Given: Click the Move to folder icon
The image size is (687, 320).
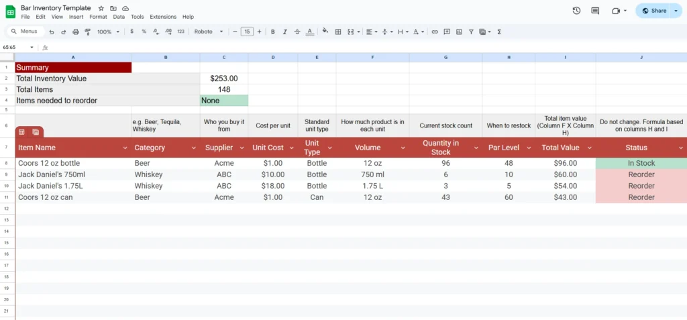Looking at the screenshot, I should pos(113,8).
